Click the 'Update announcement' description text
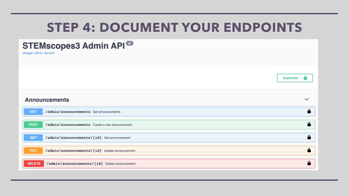The image size is (349, 196). (x=120, y=151)
